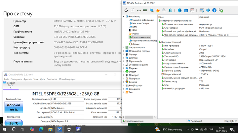This screenshot has height=133, width=238.
Task: Click the L14P firmware version field
Action: pyautogui.click(x=67, y=99)
